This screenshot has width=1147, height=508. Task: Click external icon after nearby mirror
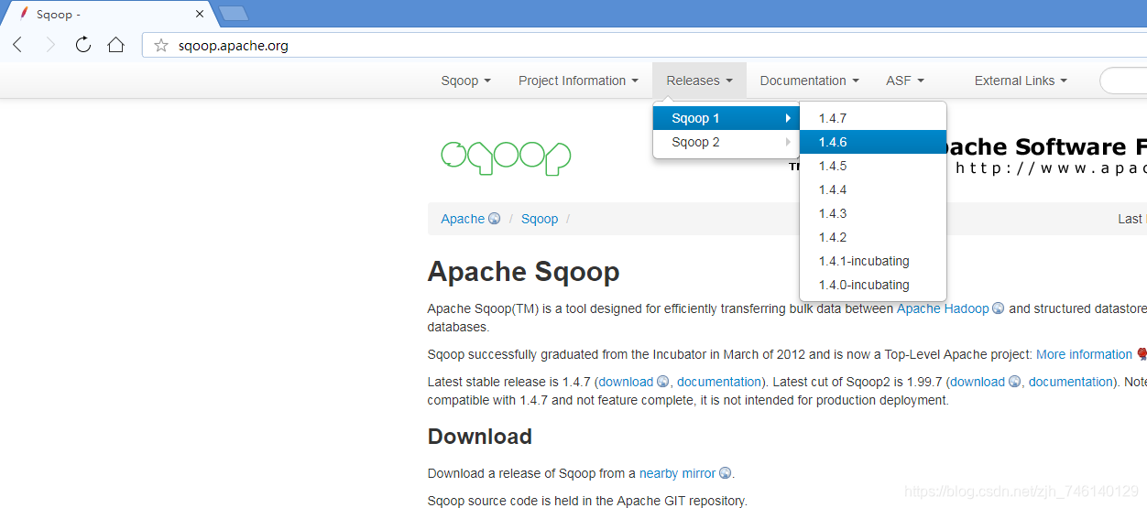[x=726, y=473]
